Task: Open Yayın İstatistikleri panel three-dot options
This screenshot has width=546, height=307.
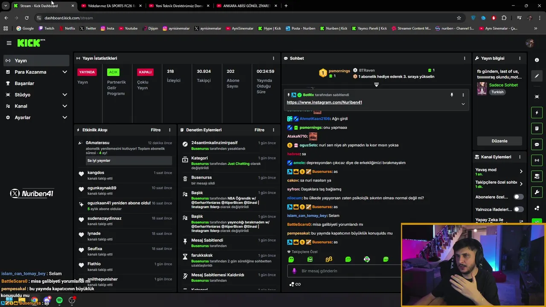Action: (273, 58)
